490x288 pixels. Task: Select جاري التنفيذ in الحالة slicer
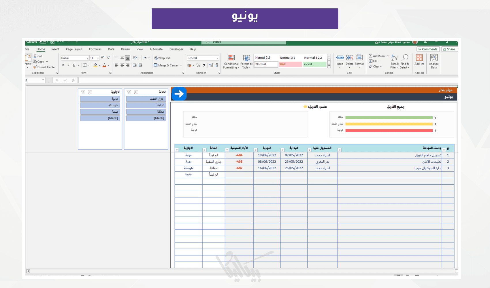[x=146, y=99]
